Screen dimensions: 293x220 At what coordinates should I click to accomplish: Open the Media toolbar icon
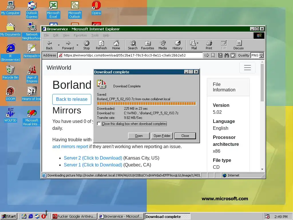163,45
